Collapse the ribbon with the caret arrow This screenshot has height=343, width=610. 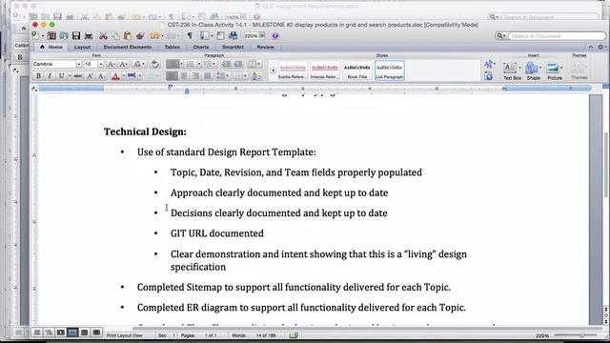[x=591, y=47]
